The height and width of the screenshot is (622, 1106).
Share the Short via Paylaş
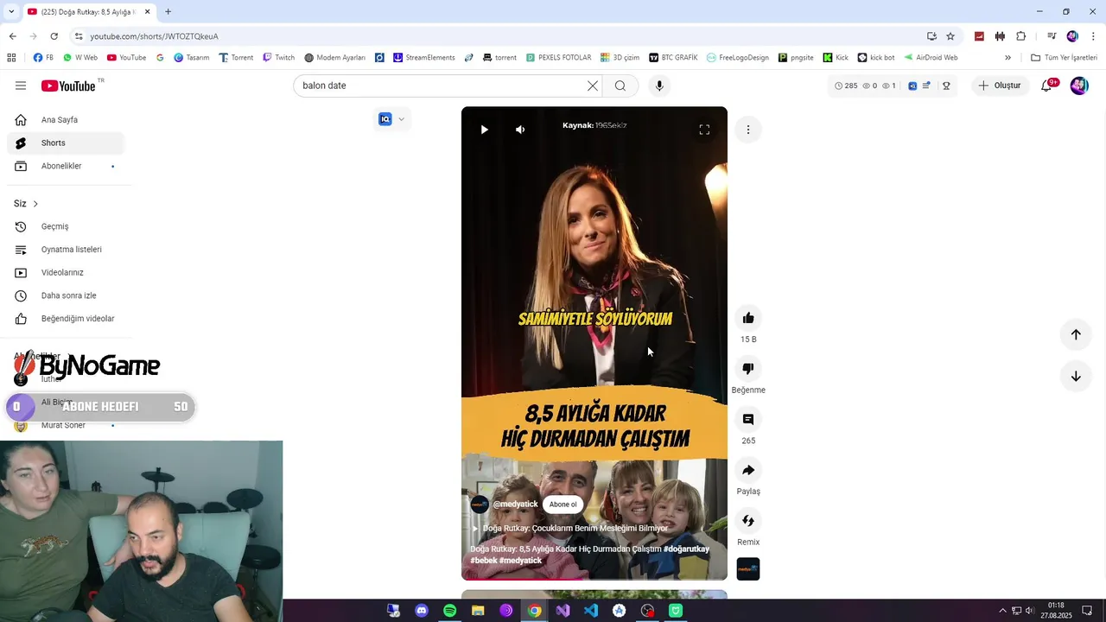pos(748,470)
